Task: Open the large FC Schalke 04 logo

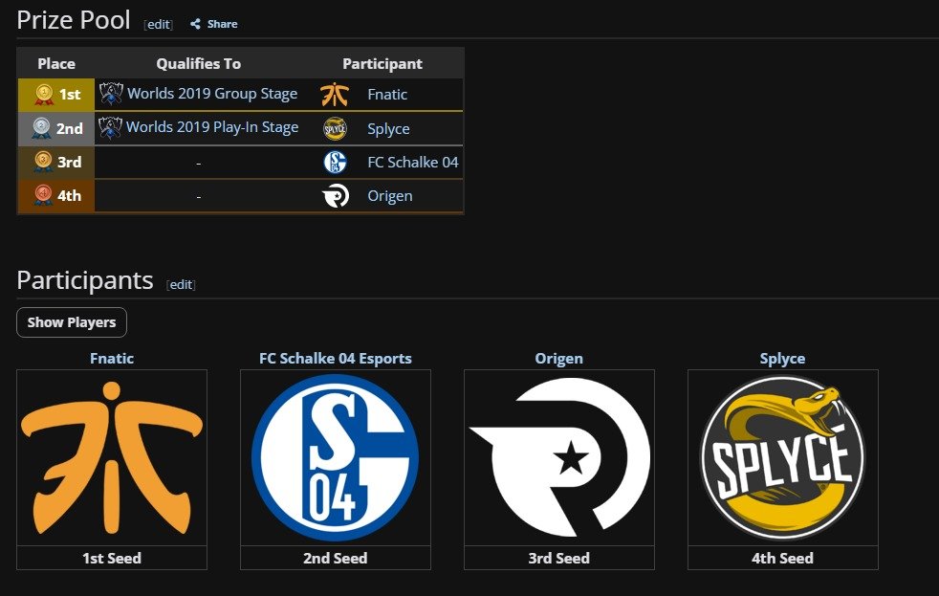Action: click(x=336, y=457)
